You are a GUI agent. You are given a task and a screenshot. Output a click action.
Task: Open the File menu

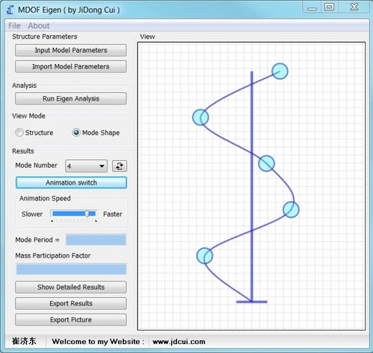tap(14, 25)
